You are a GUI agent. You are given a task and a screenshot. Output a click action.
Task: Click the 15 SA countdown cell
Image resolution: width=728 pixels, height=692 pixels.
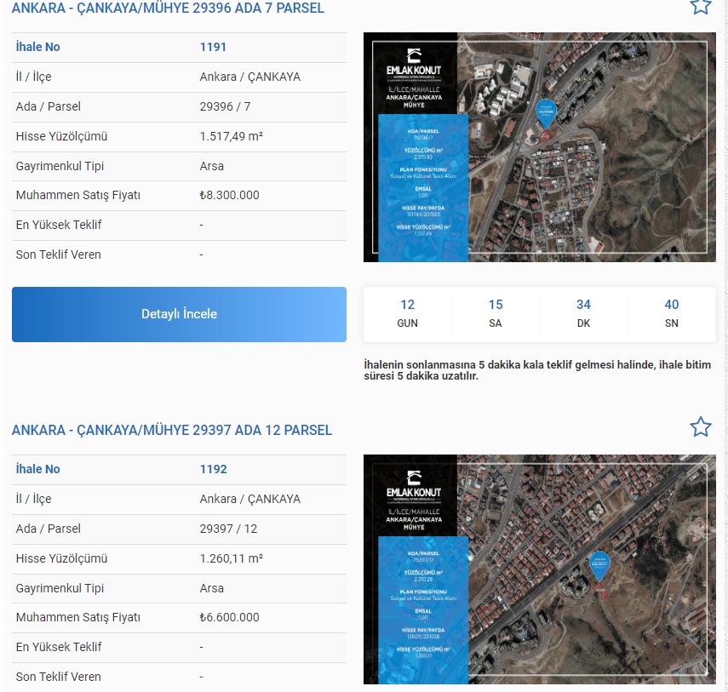pyautogui.click(x=496, y=313)
